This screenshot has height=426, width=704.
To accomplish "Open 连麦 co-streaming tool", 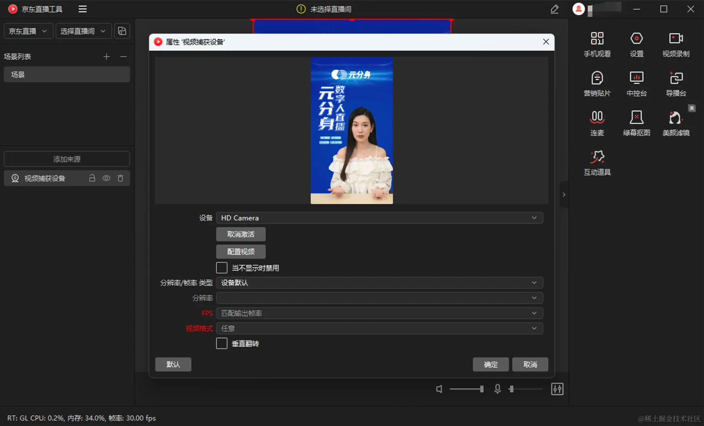I will click(x=597, y=123).
